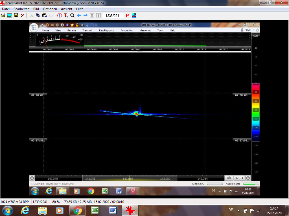Show image information with the red i icon

[59, 15]
